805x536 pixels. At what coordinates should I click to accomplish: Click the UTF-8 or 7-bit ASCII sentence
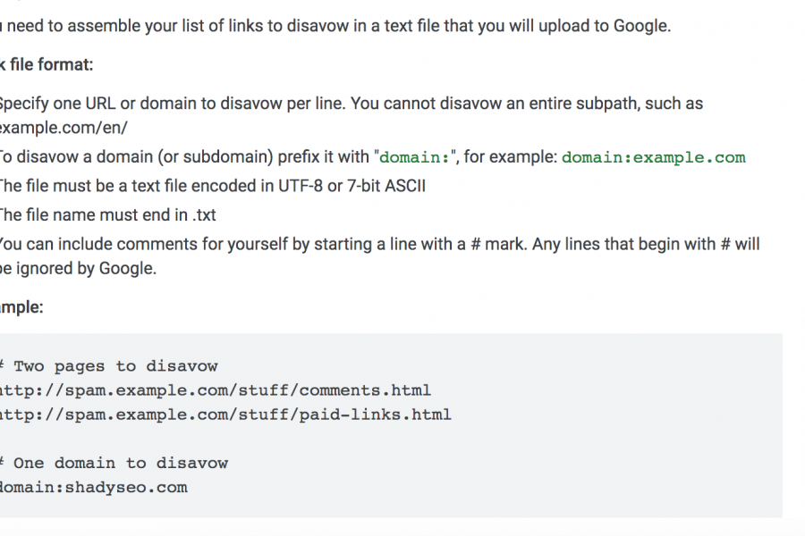click(213, 186)
